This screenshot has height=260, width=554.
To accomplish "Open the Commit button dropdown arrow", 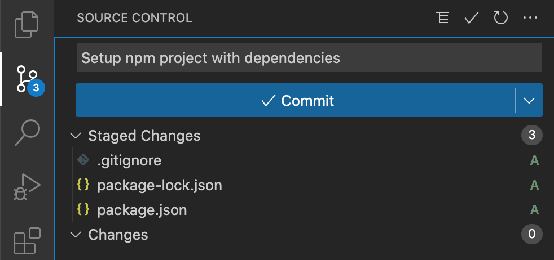I will click(x=529, y=100).
